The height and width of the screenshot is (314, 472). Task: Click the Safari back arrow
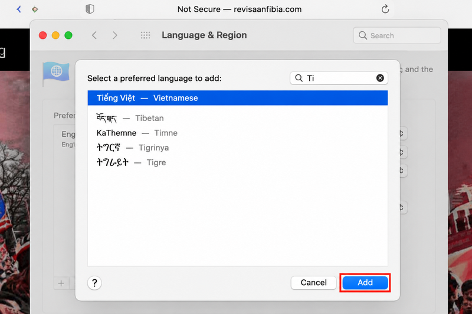coord(19,9)
